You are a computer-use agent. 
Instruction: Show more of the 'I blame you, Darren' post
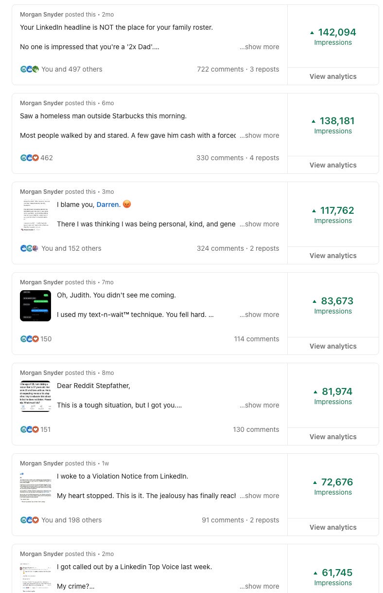(x=259, y=224)
